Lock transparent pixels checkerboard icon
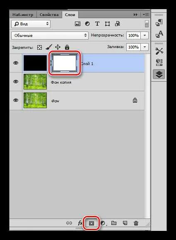This screenshot has height=240, width=176. (x=40, y=47)
